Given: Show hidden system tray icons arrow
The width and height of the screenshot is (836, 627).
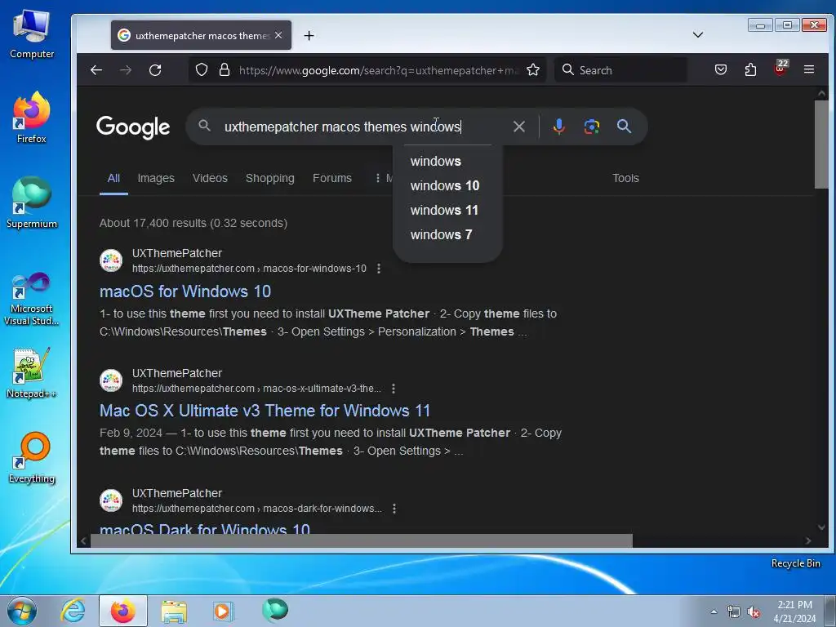Looking at the screenshot, I should point(714,611).
